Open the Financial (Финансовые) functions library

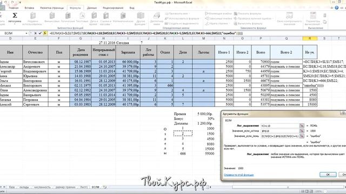click(x=52, y=18)
